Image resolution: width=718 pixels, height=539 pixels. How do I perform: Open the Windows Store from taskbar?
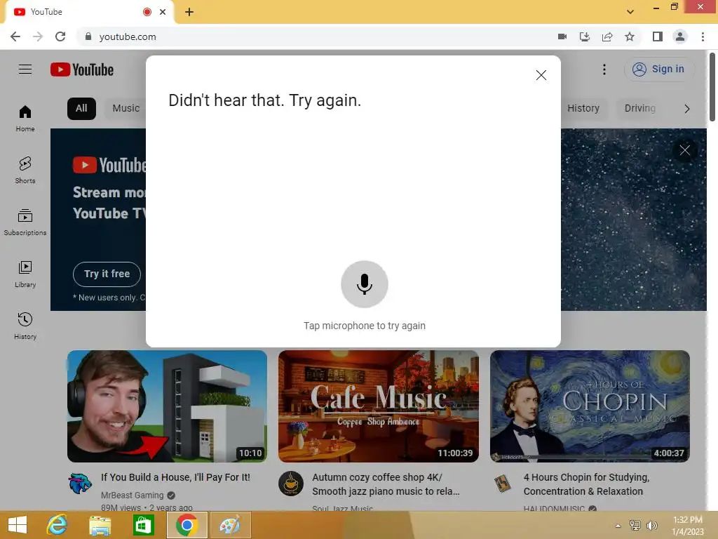pos(143,525)
